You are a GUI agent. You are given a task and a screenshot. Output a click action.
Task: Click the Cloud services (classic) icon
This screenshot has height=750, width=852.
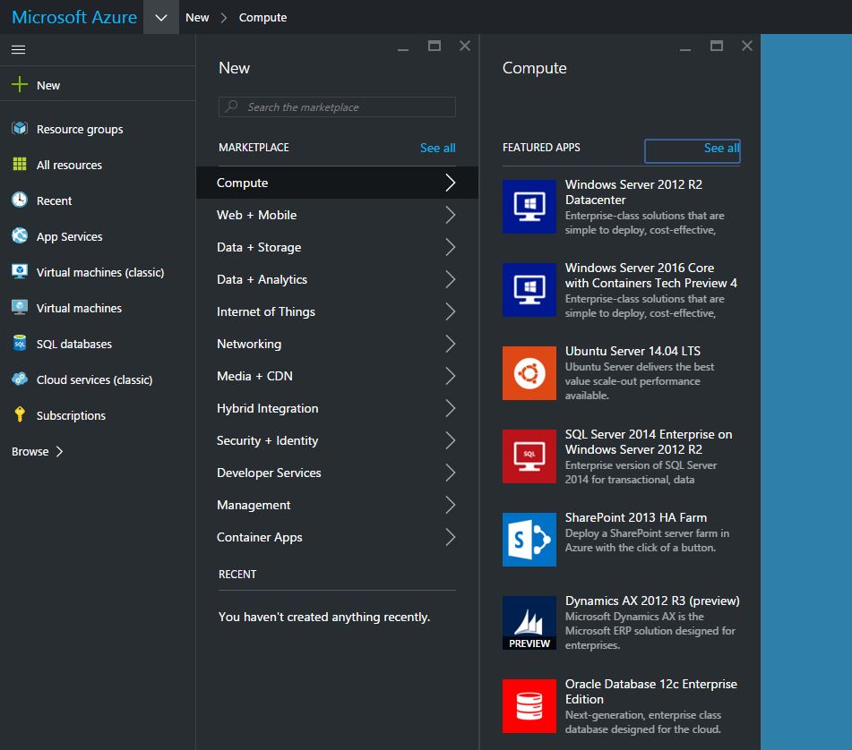tap(20, 379)
